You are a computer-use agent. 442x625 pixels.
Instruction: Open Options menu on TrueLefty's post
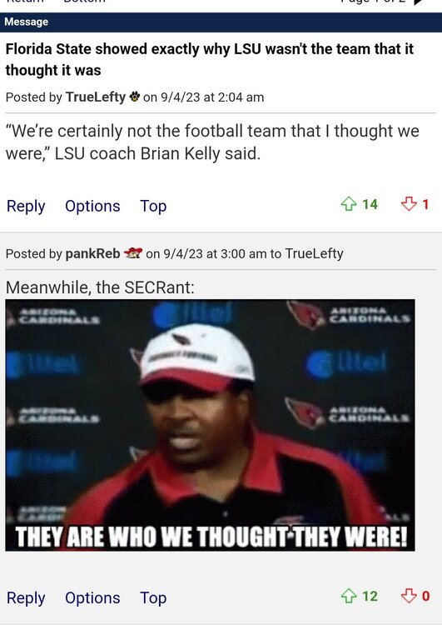coord(92,206)
